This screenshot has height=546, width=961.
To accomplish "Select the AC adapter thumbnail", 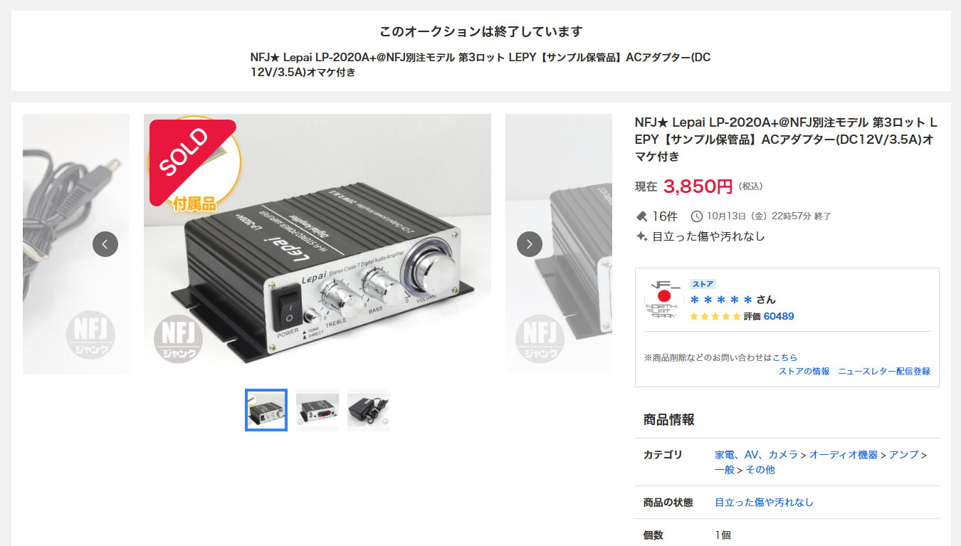I will [x=369, y=410].
